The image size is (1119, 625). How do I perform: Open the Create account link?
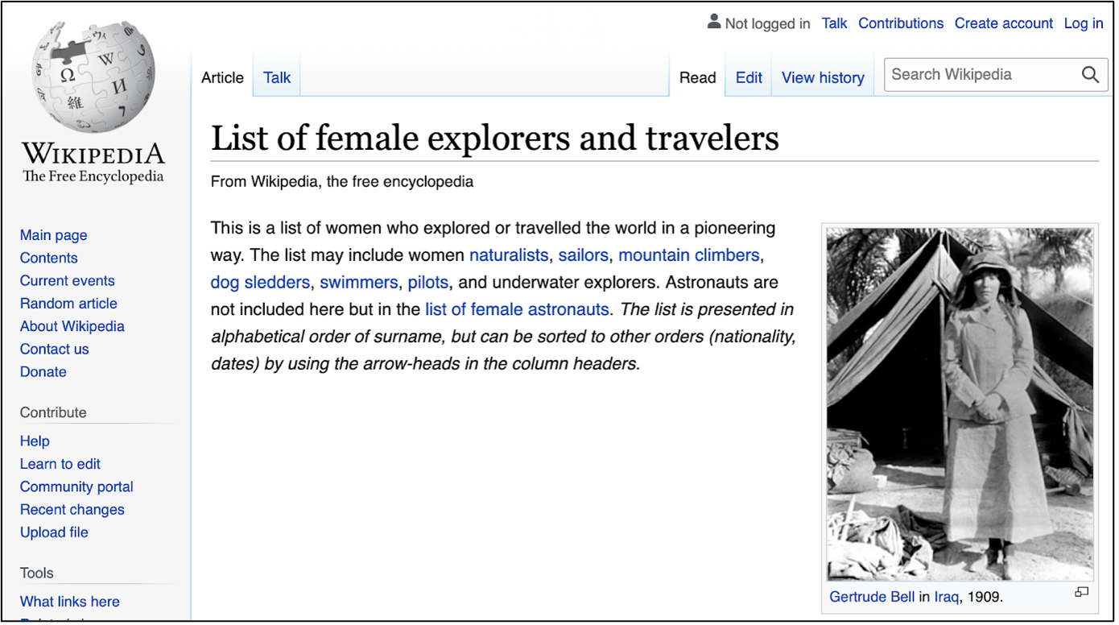[1003, 23]
